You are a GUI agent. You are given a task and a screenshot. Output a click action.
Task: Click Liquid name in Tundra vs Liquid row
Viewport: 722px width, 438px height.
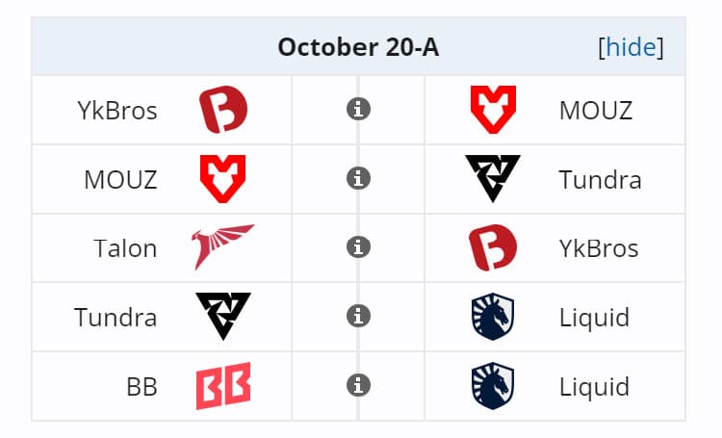pyautogui.click(x=594, y=318)
